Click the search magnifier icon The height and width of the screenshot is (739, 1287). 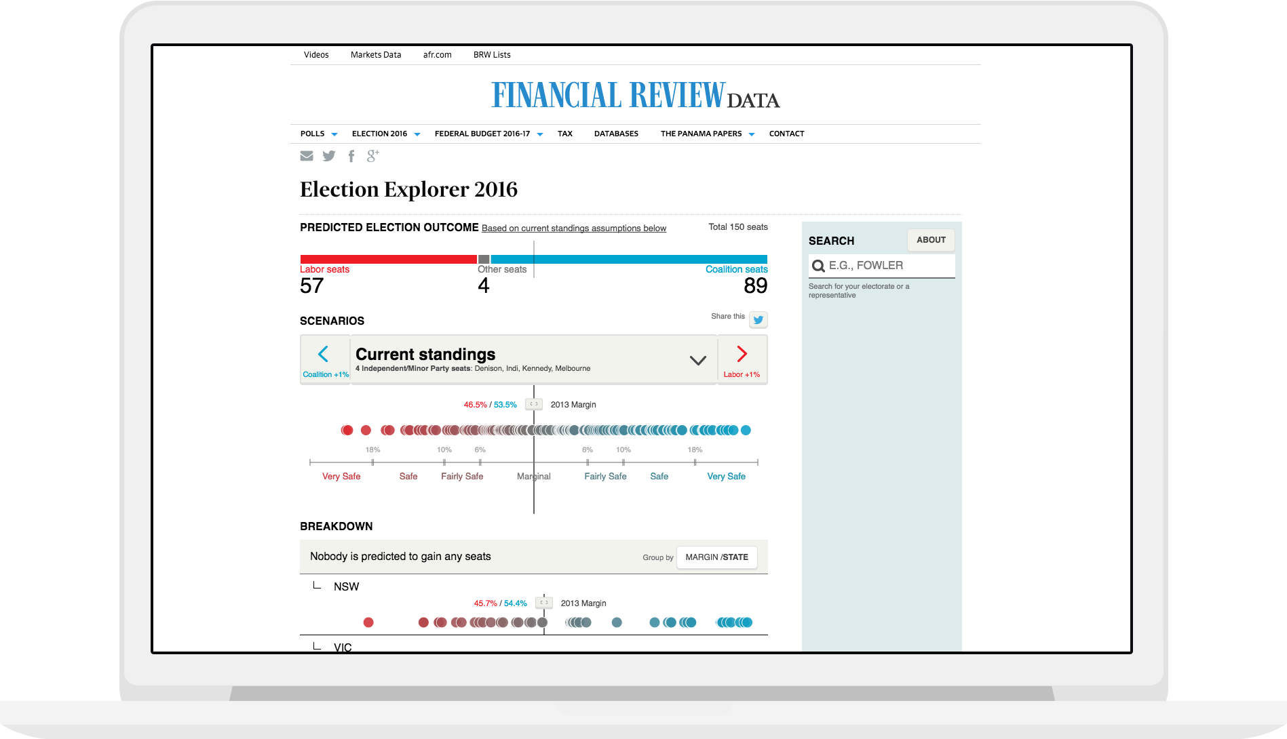point(818,266)
